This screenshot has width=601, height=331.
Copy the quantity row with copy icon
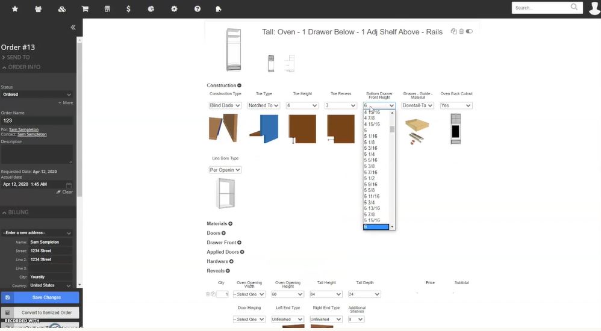pyautogui.click(x=213, y=294)
